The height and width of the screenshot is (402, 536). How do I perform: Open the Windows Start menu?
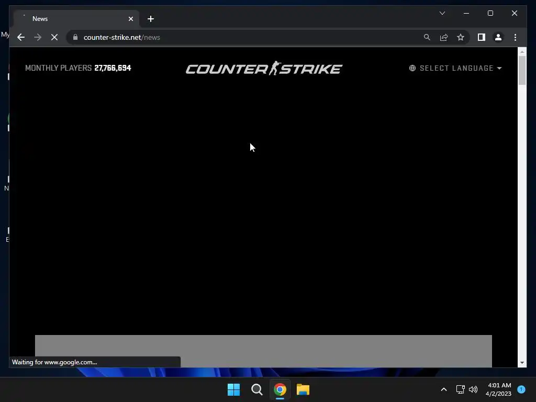234,389
